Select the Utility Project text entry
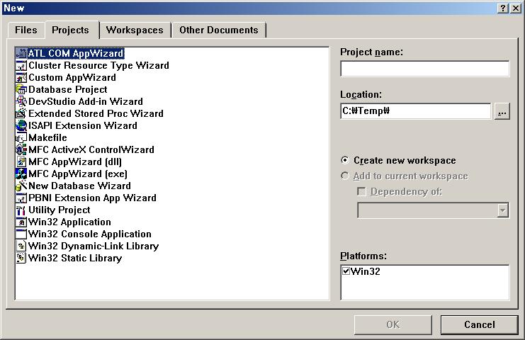 (60, 210)
